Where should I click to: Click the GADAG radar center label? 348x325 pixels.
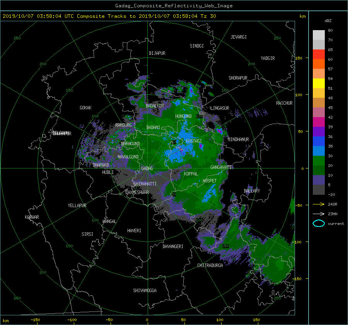pyautogui.click(x=147, y=168)
